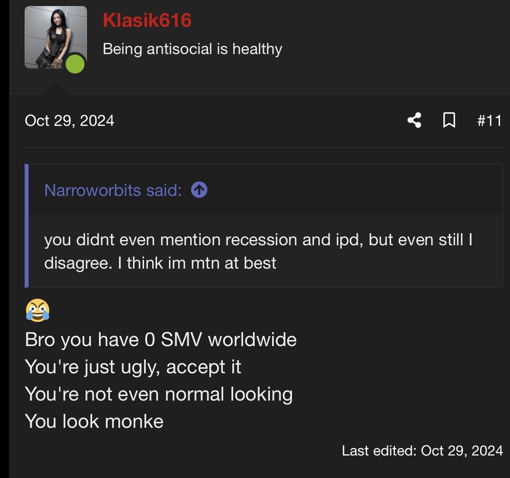Open the Klasik616 username link
Screen dimensions: 510x478
147,20
